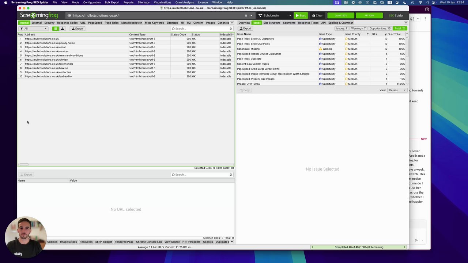468x263 pixels.
Task: Open the All filter dropdown
Action: (x=33, y=28)
